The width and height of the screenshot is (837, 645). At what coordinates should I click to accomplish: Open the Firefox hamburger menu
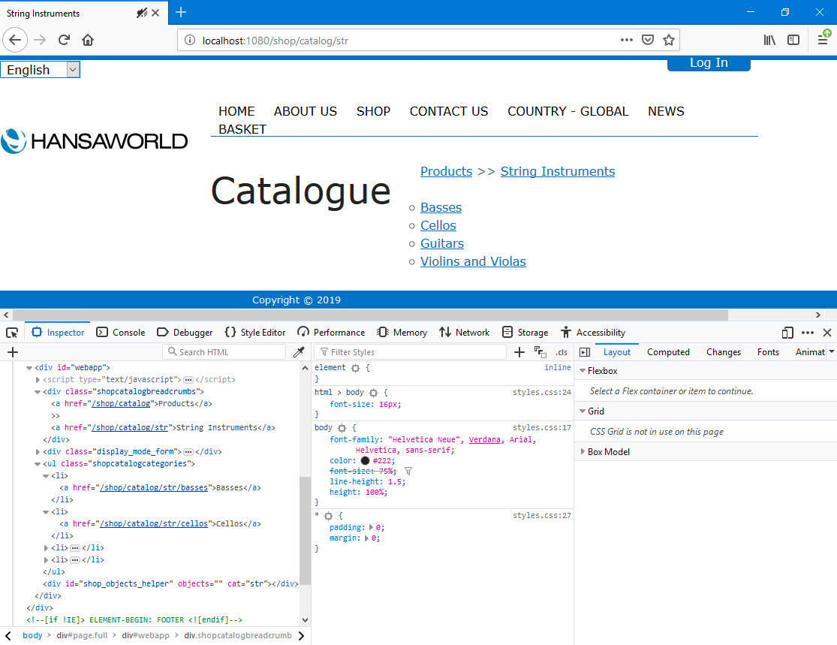pyautogui.click(x=823, y=40)
